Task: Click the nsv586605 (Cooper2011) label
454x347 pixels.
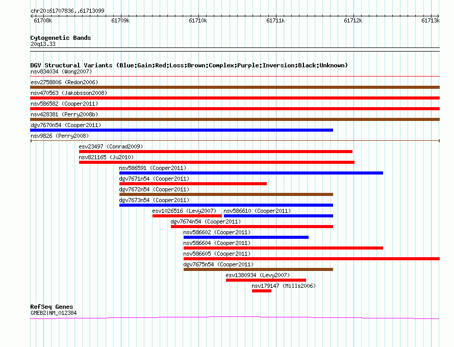Action: tap(217, 254)
